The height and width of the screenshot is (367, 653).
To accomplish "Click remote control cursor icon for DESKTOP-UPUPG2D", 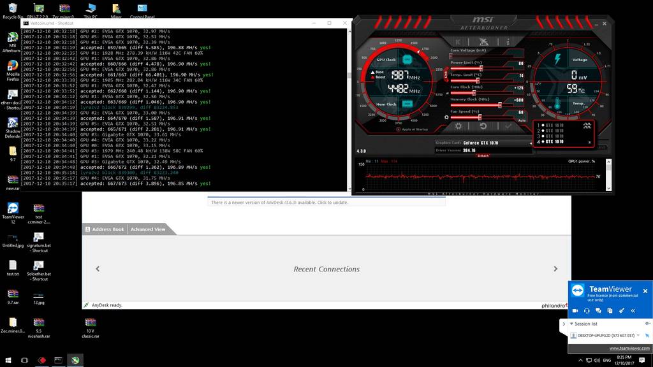I will tap(647, 335).
